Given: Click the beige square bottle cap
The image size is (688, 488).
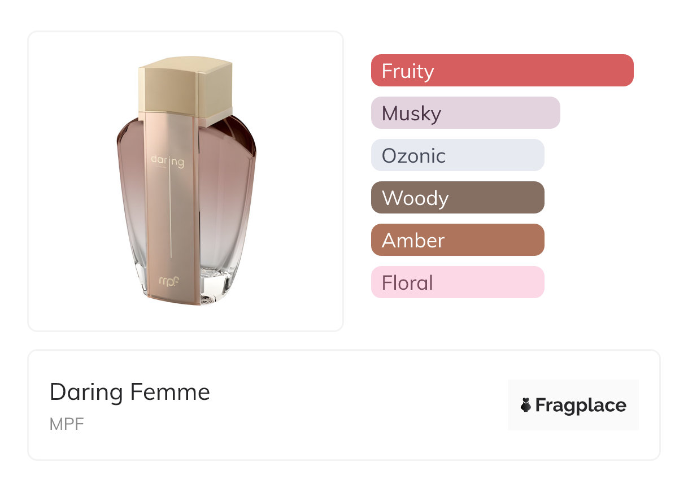Looking at the screenshot, I should click(186, 90).
